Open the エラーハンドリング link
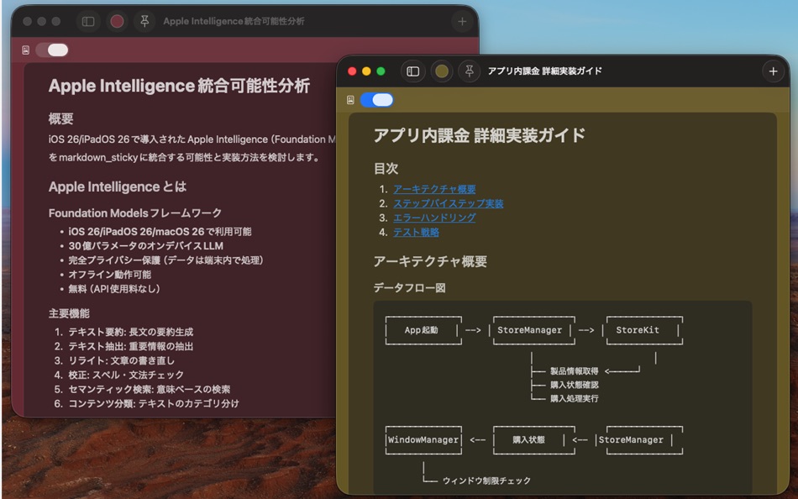This screenshot has width=798, height=499. pyautogui.click(x=433, y=218)
